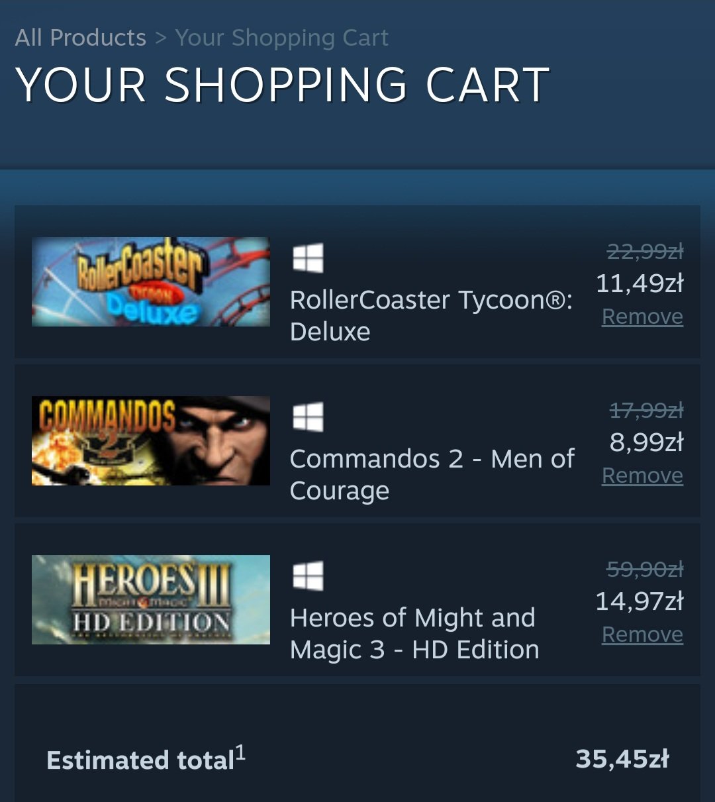Click the 14,97zł discounted price
The image size is (715, 802).
(x=640, y=601)
